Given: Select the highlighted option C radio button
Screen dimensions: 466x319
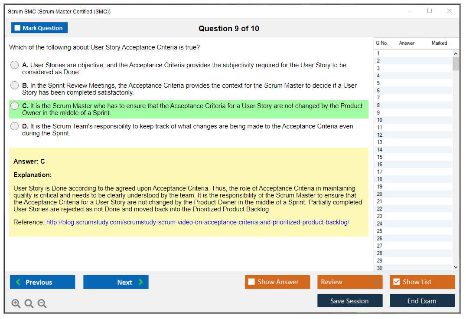Looking at the screenshot, I should pos(15,106).
